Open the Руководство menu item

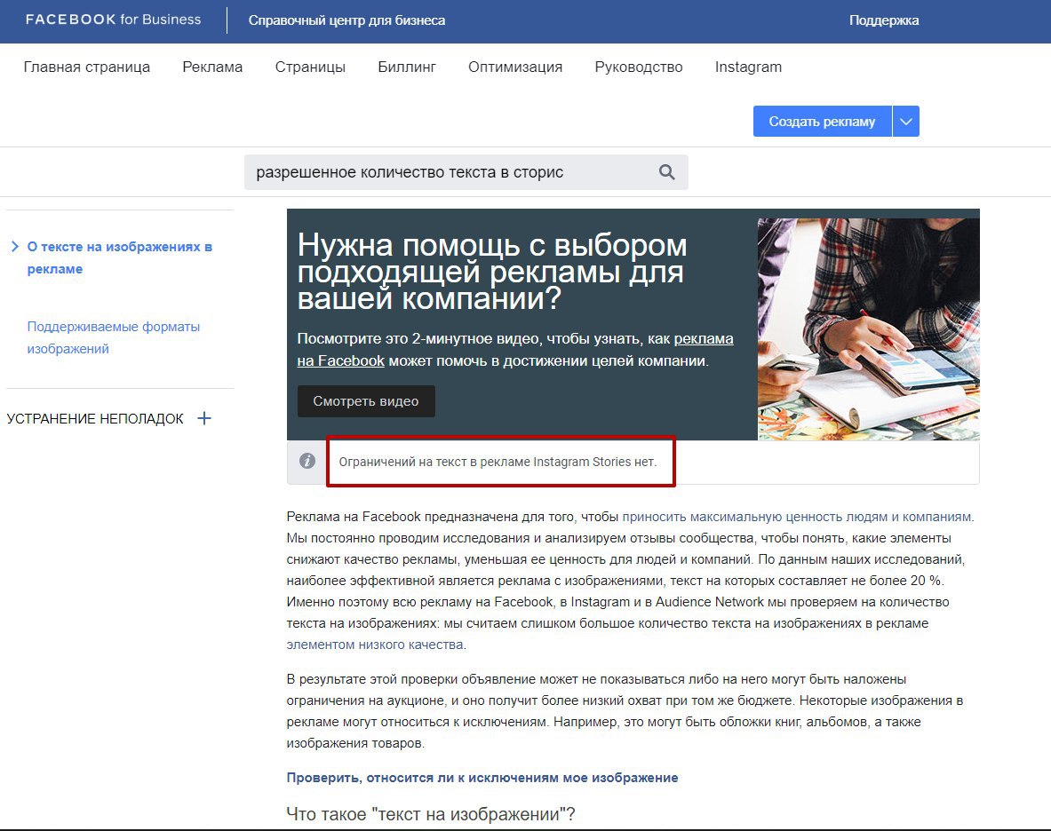[x=639, y=67]
